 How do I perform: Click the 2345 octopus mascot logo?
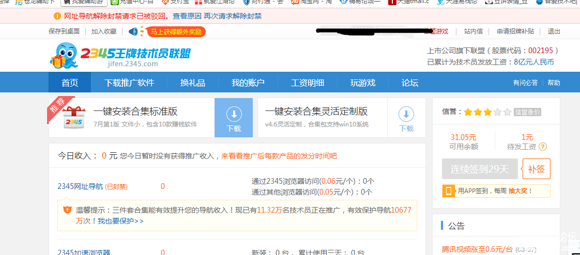64,55
